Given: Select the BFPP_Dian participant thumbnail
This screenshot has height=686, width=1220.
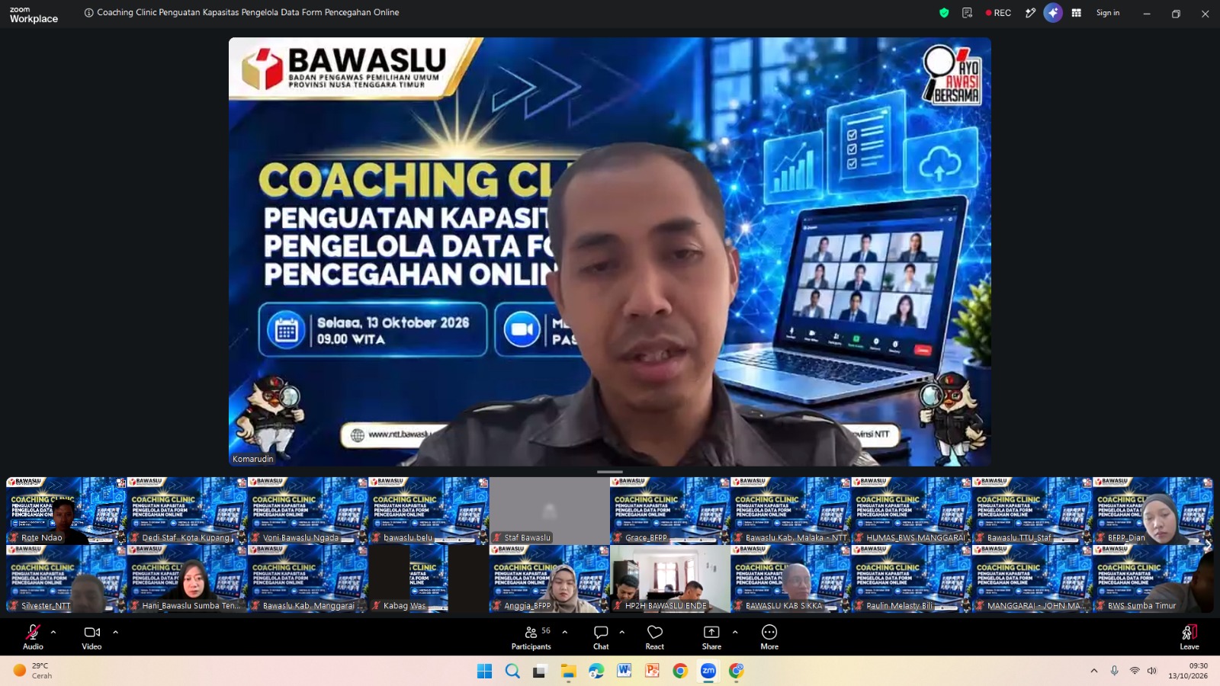Looking at the screenshot, I should coord(1153,511).
